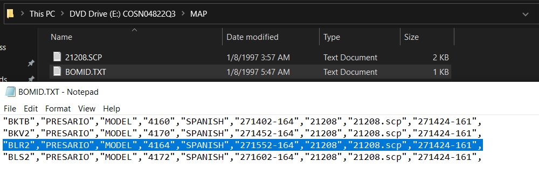Open the Notepad Help menu
Screen dimensions: 539x196
112,109
